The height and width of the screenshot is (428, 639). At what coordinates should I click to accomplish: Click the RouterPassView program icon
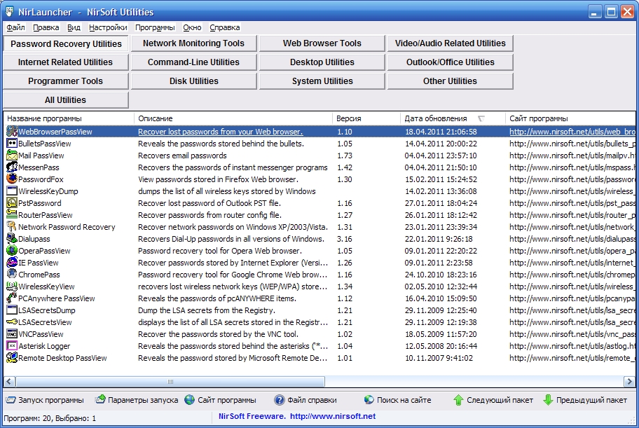click(12, 215)
